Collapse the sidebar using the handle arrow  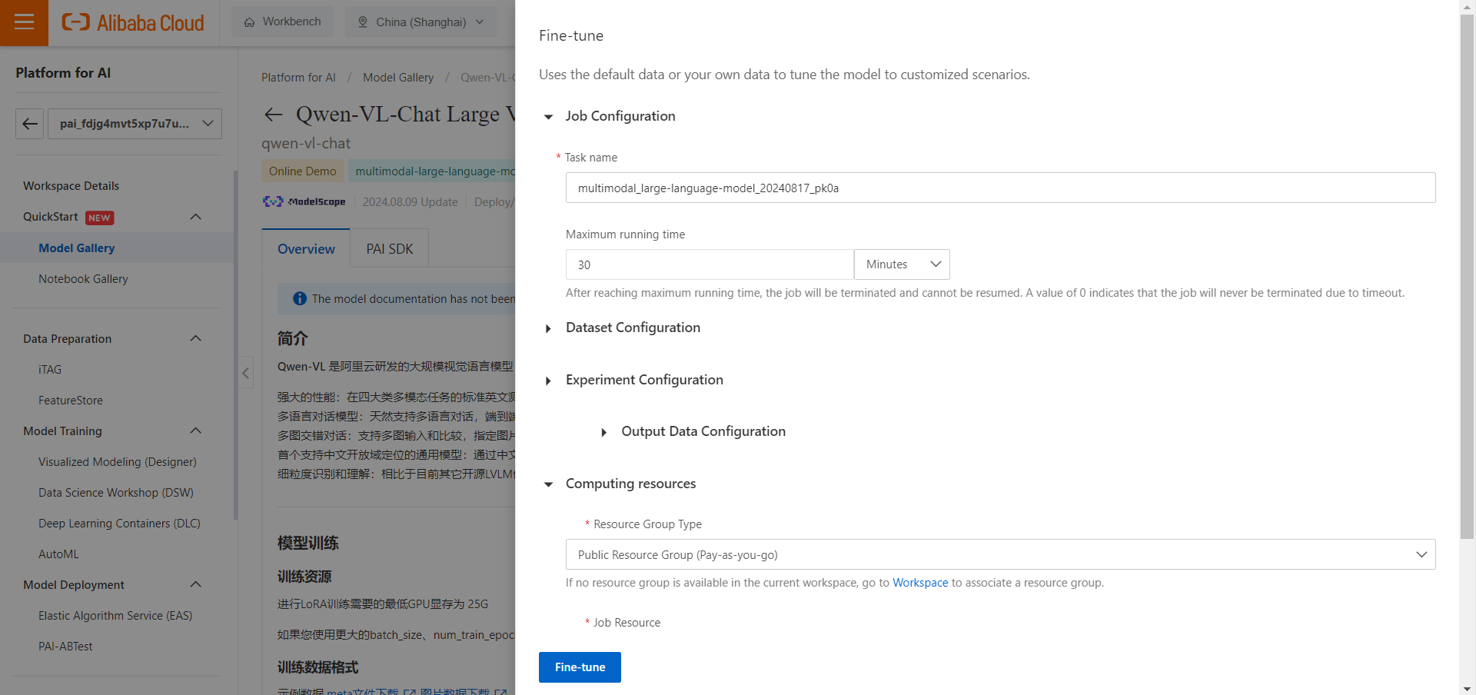pyautogui.click(x=246, y=373)
